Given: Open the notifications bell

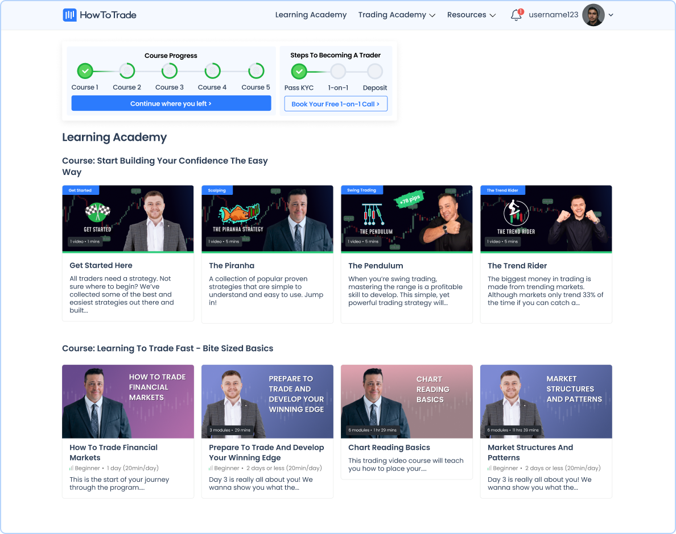Looking at the screenshot, I should point(516,15).
